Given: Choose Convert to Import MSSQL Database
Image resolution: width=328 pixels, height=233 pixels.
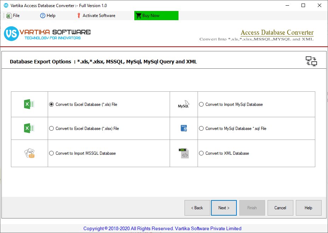Looking at the screenshot, I should [82, 153].
